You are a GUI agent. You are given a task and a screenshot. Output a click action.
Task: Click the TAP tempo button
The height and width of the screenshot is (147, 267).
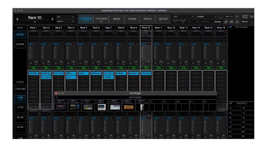click(x=237, y=17)
